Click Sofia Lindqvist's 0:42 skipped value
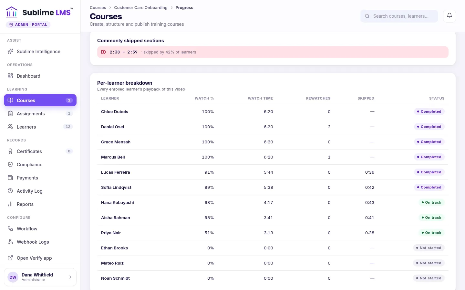This screenshot has height=290, width=465. [370, 188]
